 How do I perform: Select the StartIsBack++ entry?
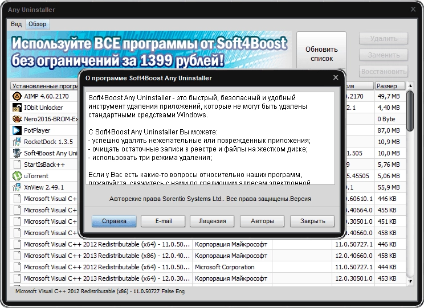pyautogui.click(x=44, y=165)
